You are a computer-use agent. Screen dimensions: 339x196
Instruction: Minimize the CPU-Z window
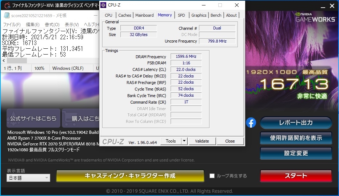click(x=203, y=5)
